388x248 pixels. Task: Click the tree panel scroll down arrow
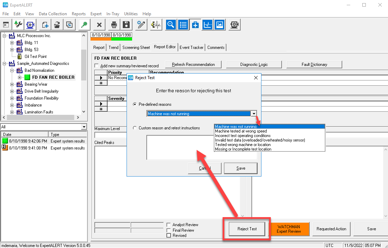(x=84, y=112)
